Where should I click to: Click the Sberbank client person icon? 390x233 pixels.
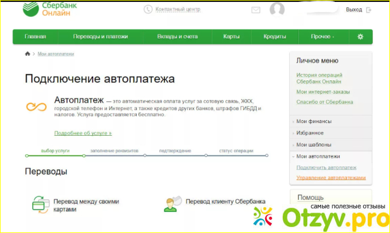click(173, 204)
